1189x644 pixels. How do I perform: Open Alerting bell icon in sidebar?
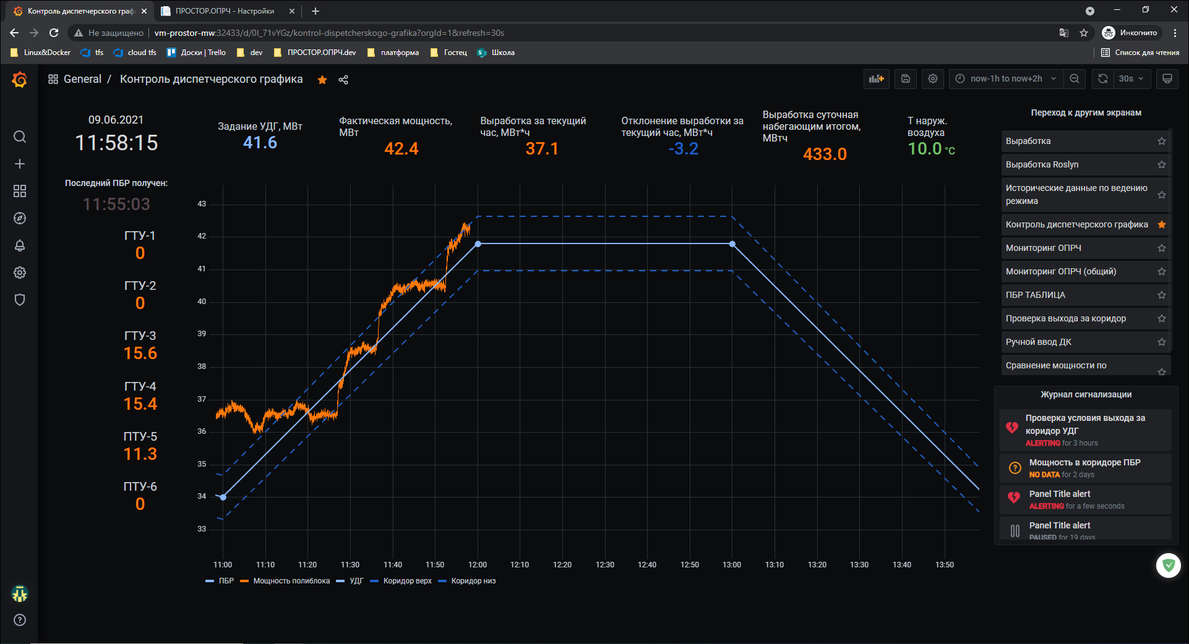pyautogui.click(x=20, y=245)
